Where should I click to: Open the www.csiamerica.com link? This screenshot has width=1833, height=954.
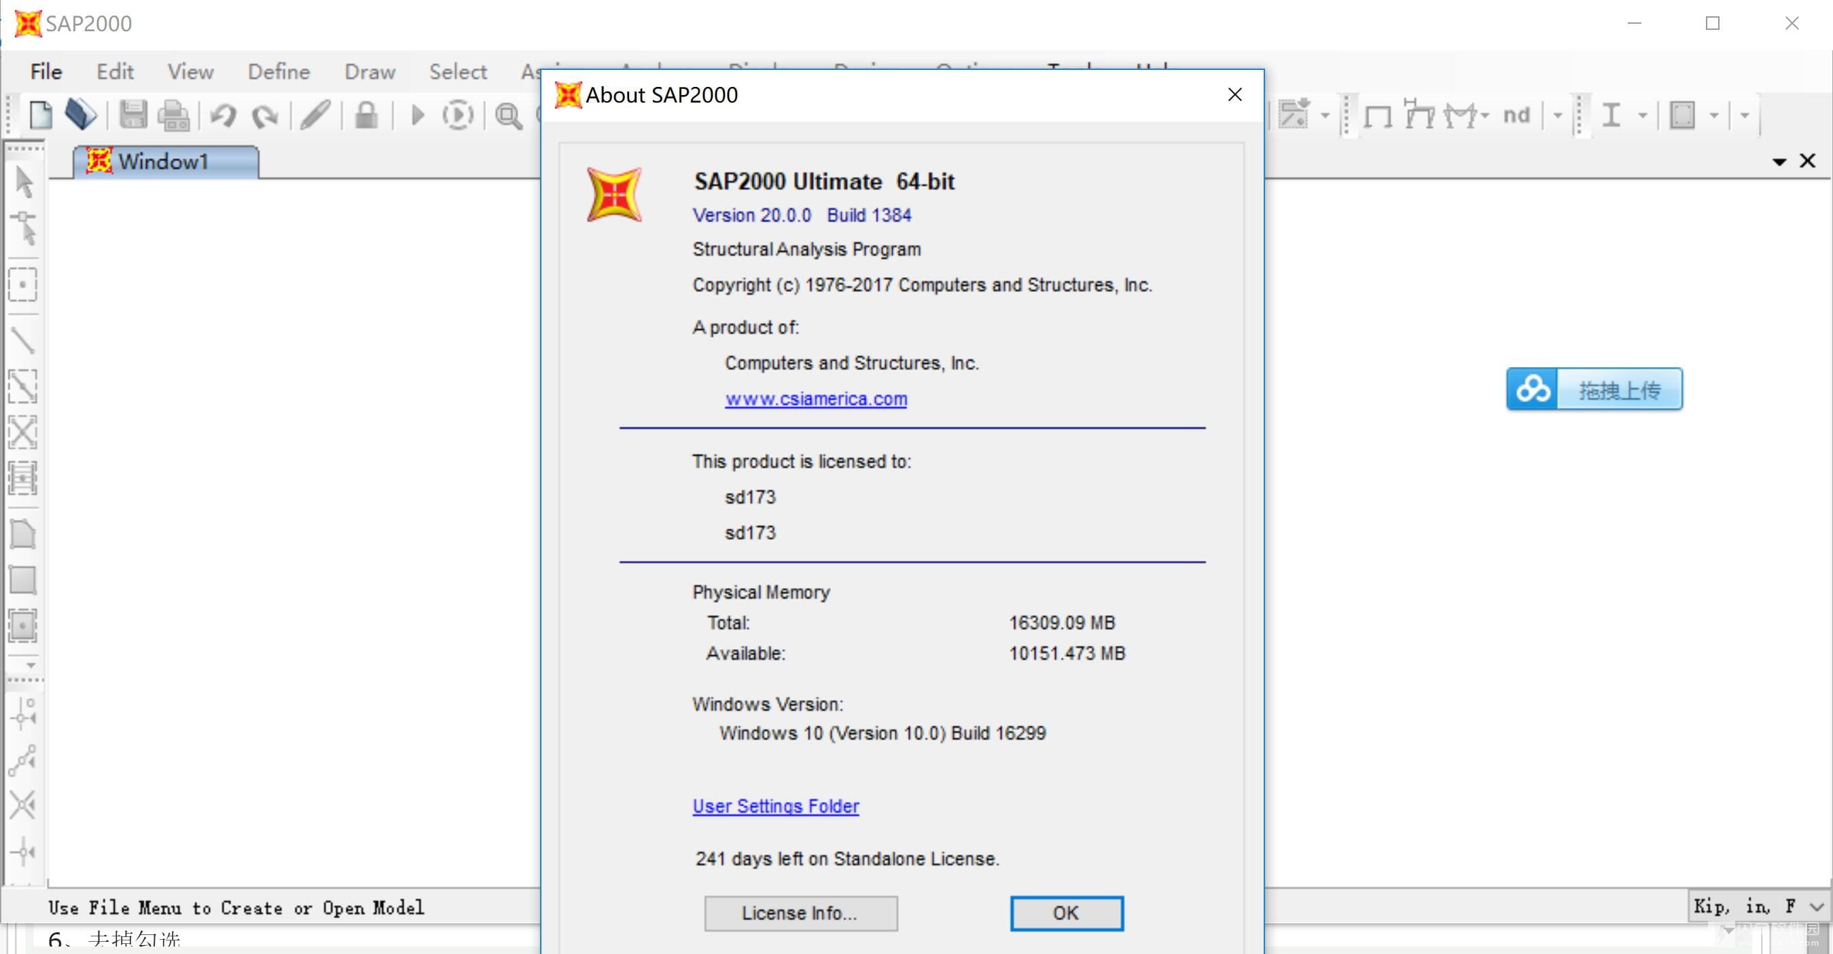click(x=816, y=399)
